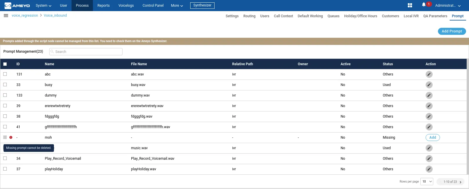
Task: Edit the music.wav prompt pencil icon
Action: click(429, 148)
